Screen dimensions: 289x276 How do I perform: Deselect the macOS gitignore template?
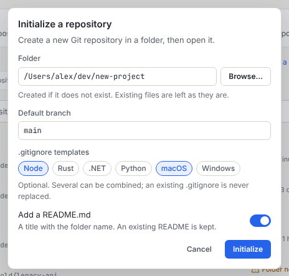pyautogui.click(x=174, y=168)
